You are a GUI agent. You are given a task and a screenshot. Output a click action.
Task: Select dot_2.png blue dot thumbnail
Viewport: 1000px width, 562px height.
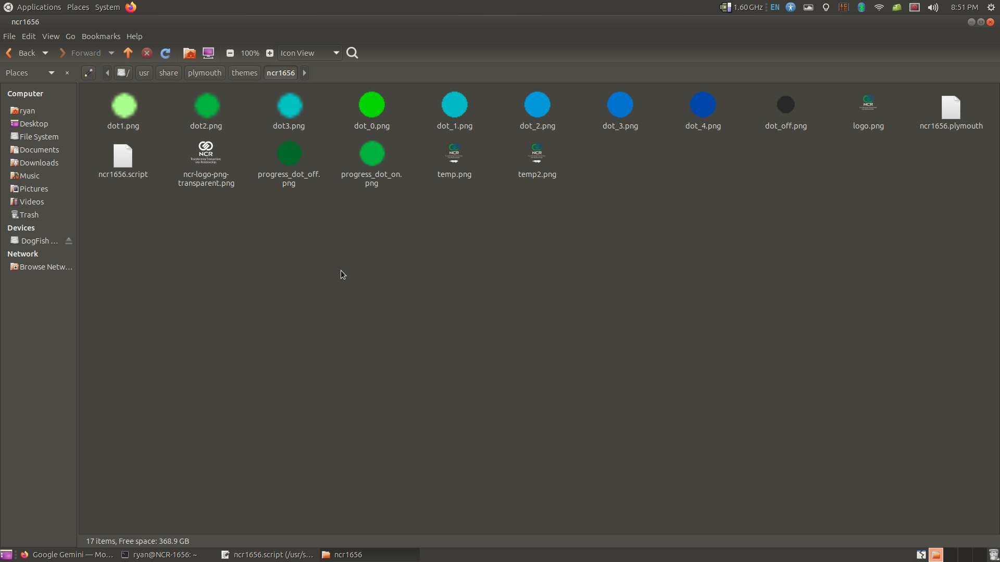point(537,105)
